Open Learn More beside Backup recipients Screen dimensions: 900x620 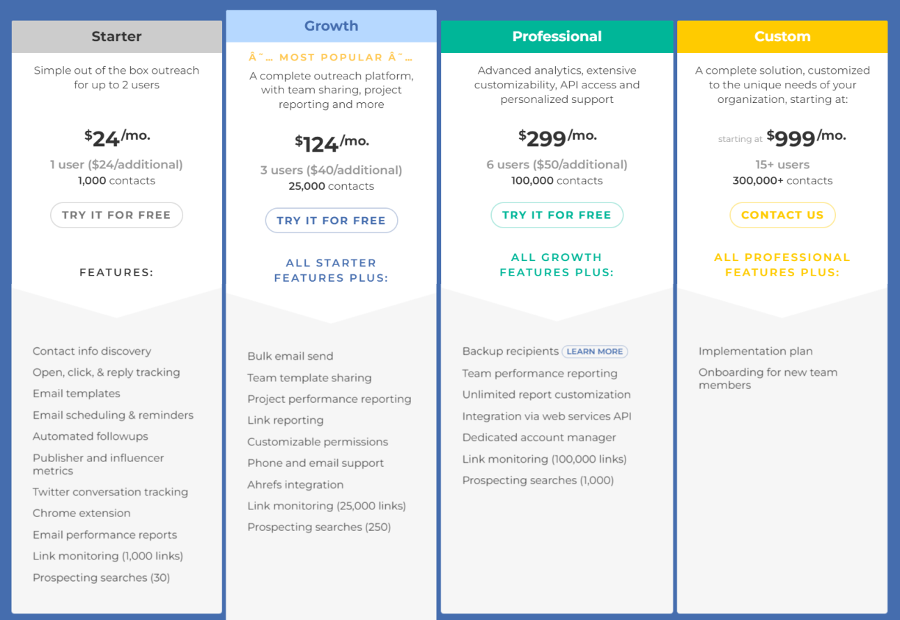pos(594,351)
